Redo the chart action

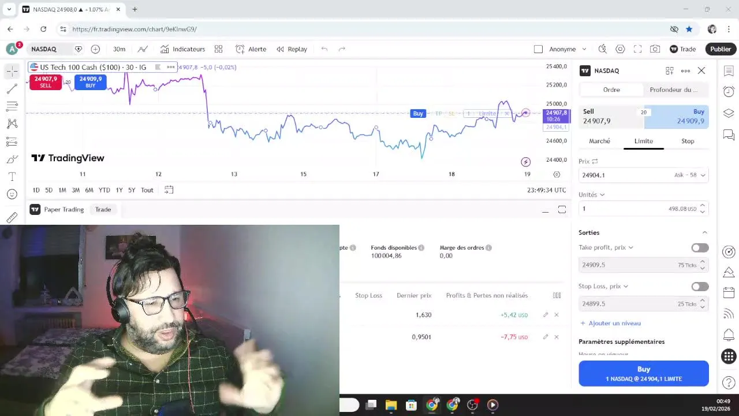click(x=342, y=49)
